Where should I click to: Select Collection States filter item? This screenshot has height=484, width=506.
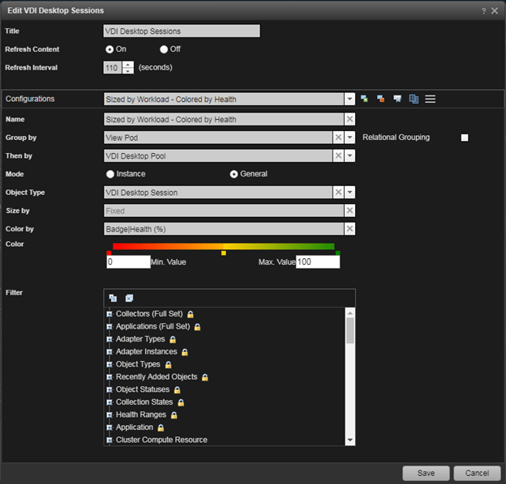[144, 402]
